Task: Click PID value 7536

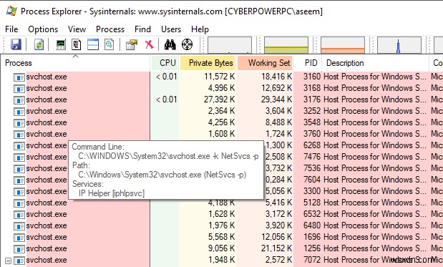Action: click(x=312, y=168)
